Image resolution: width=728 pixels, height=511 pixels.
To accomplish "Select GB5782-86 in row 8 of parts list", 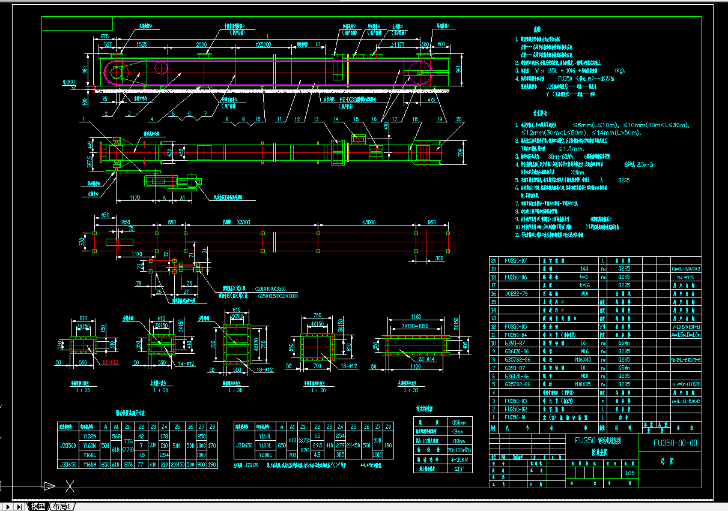I will tap(517, 359).
